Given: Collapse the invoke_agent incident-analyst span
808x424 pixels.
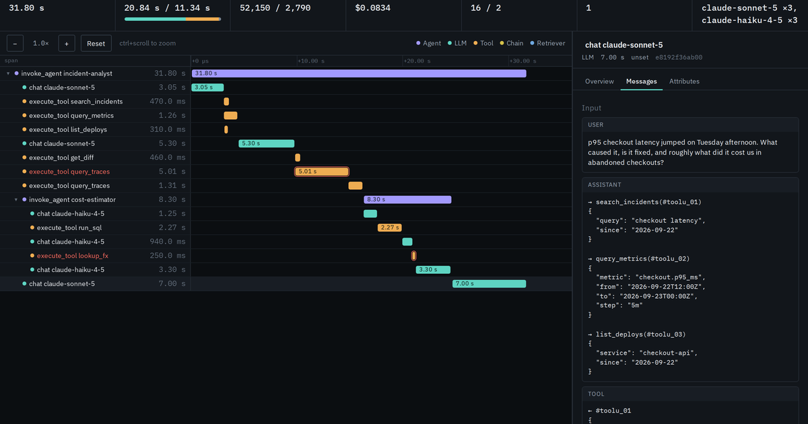Looking at the screenshot, I should coord(8,73).
